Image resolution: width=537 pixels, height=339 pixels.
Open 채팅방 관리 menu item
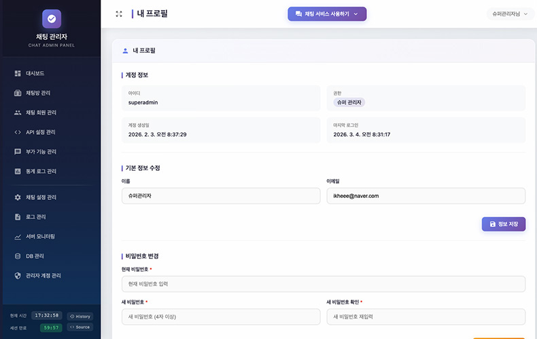click(x=52, y=93)
